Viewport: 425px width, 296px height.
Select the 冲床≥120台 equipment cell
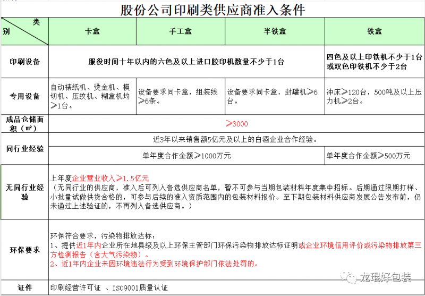[x=374, y=96]
